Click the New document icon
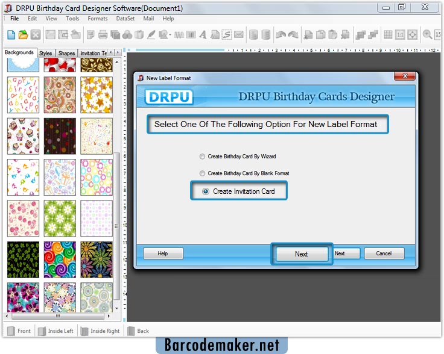 11,35
